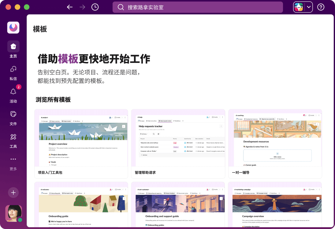Open the 工具 tools icon in sidebar

tap(13, 136)
